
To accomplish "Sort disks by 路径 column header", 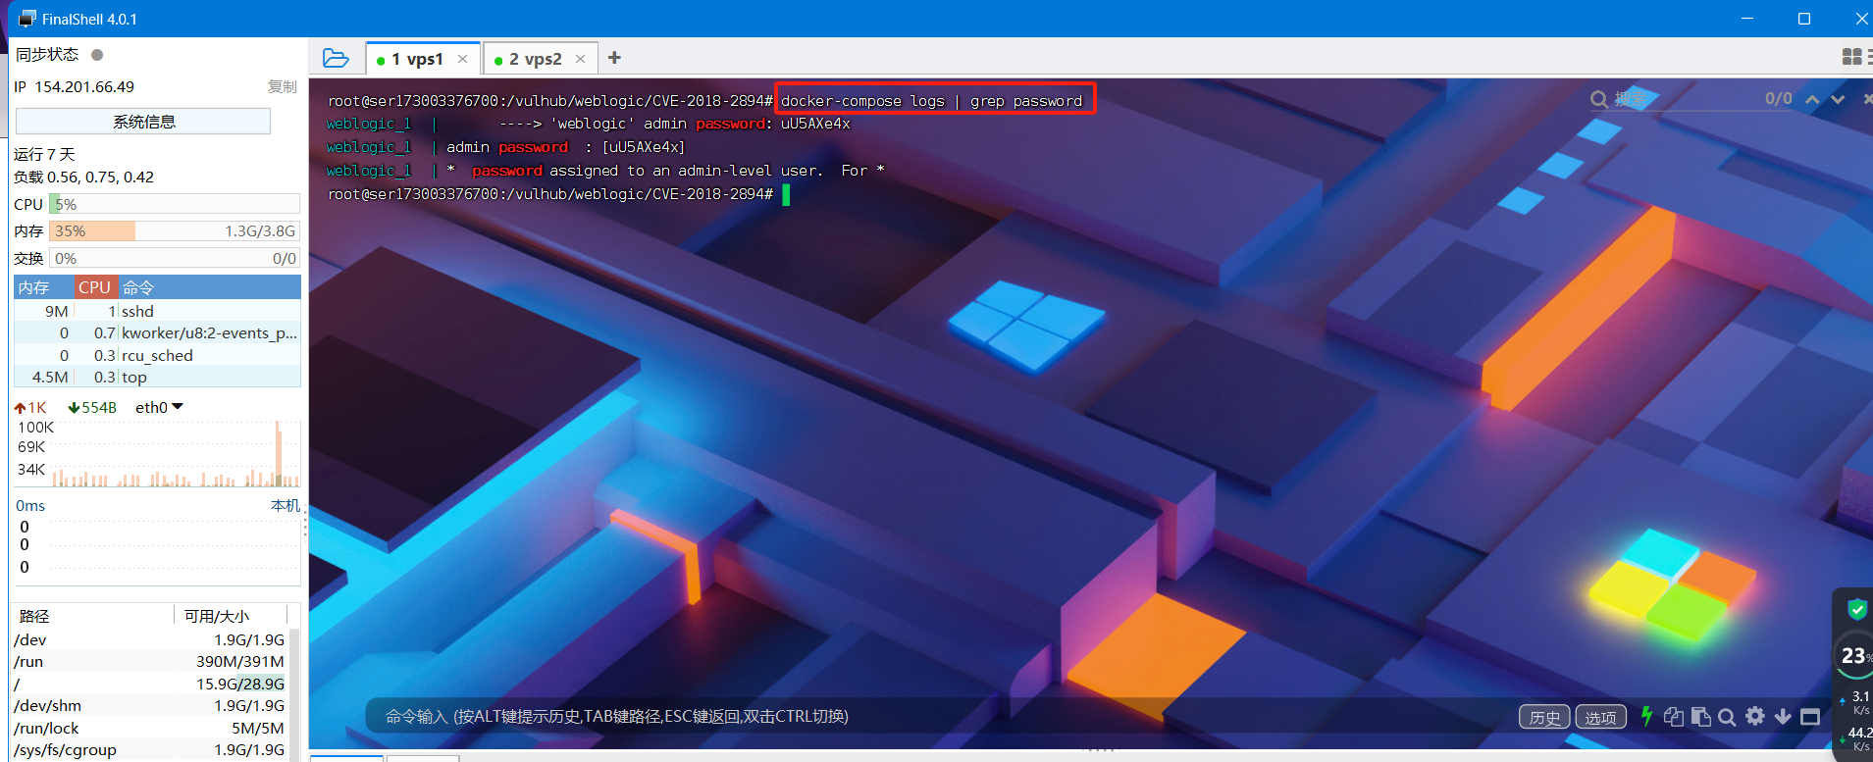I will (93, 616).
